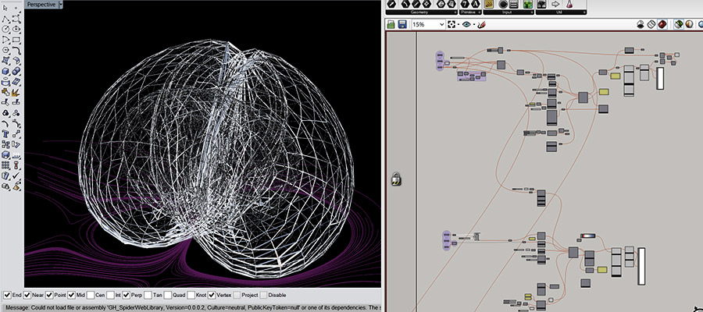The height and width of the screenshot is (312, 703).
Task: Enable Tan object snap
Action: point(148,295)
